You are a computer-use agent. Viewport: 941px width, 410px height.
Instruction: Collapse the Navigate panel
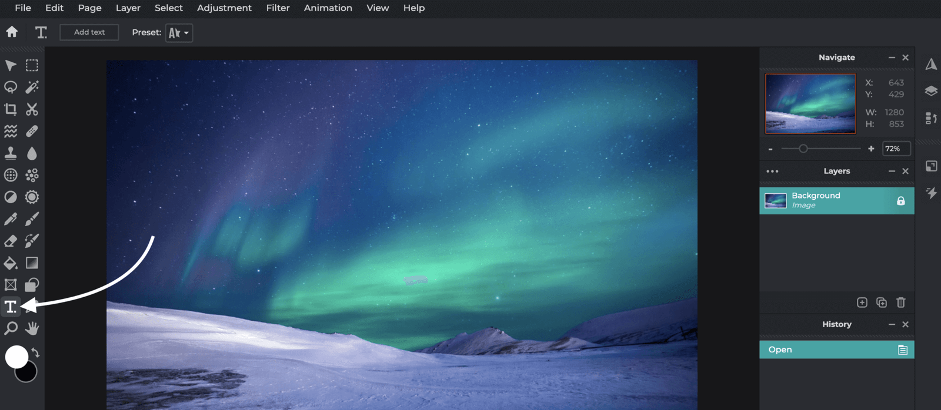pos(892,58)
